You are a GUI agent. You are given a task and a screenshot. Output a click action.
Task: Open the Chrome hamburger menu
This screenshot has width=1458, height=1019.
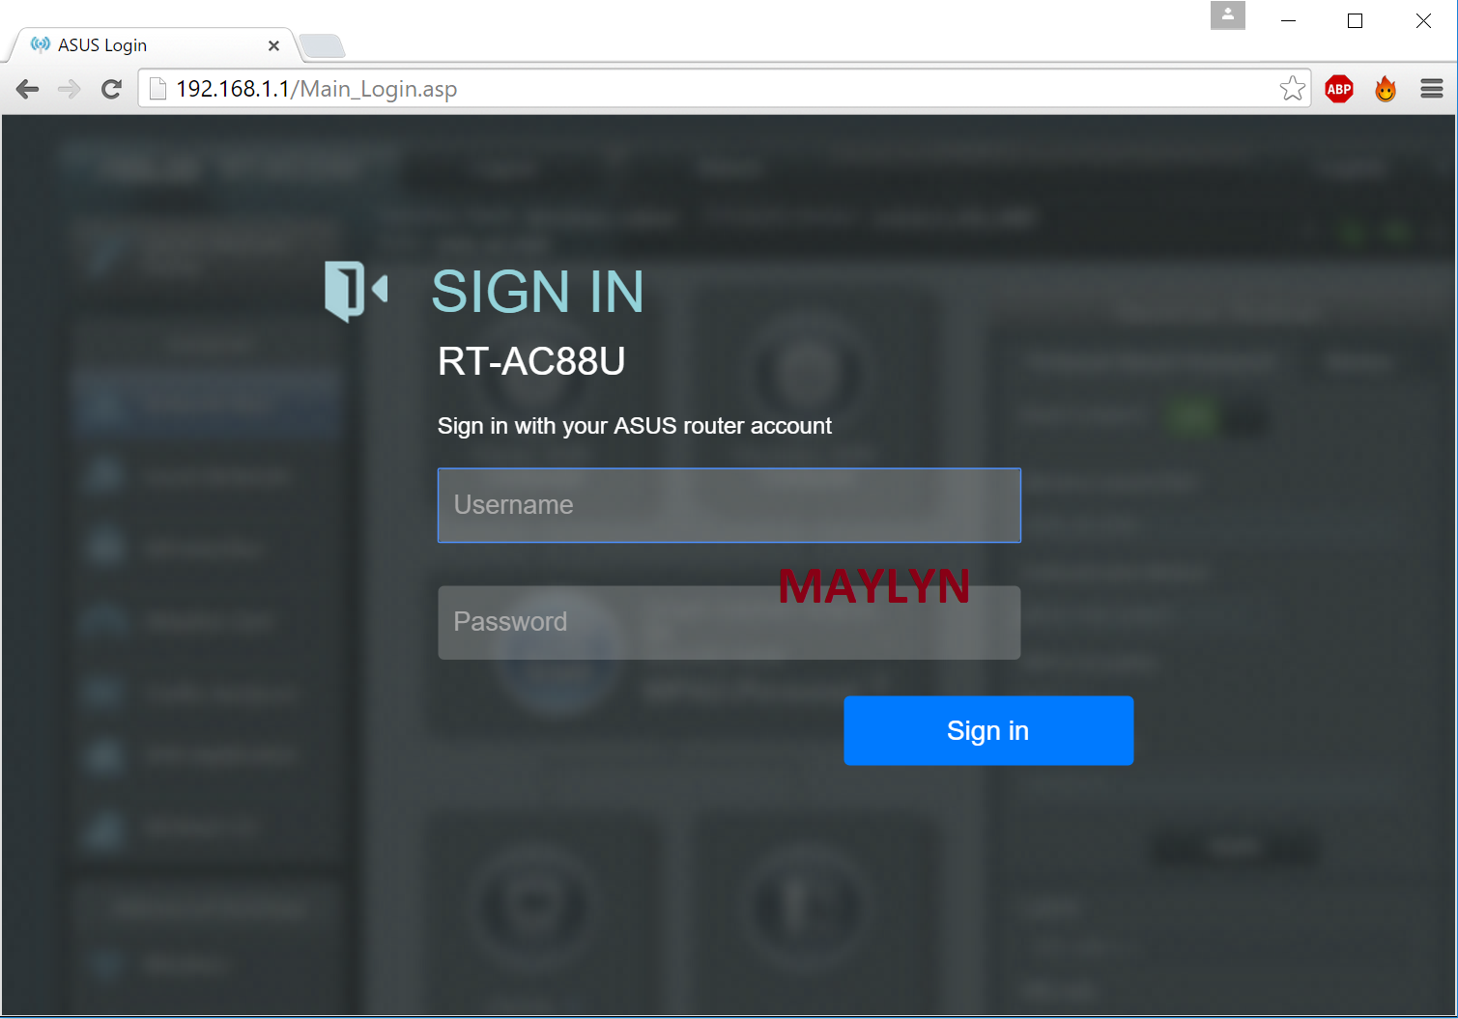pyautogui.click(x=1432, y=90)
